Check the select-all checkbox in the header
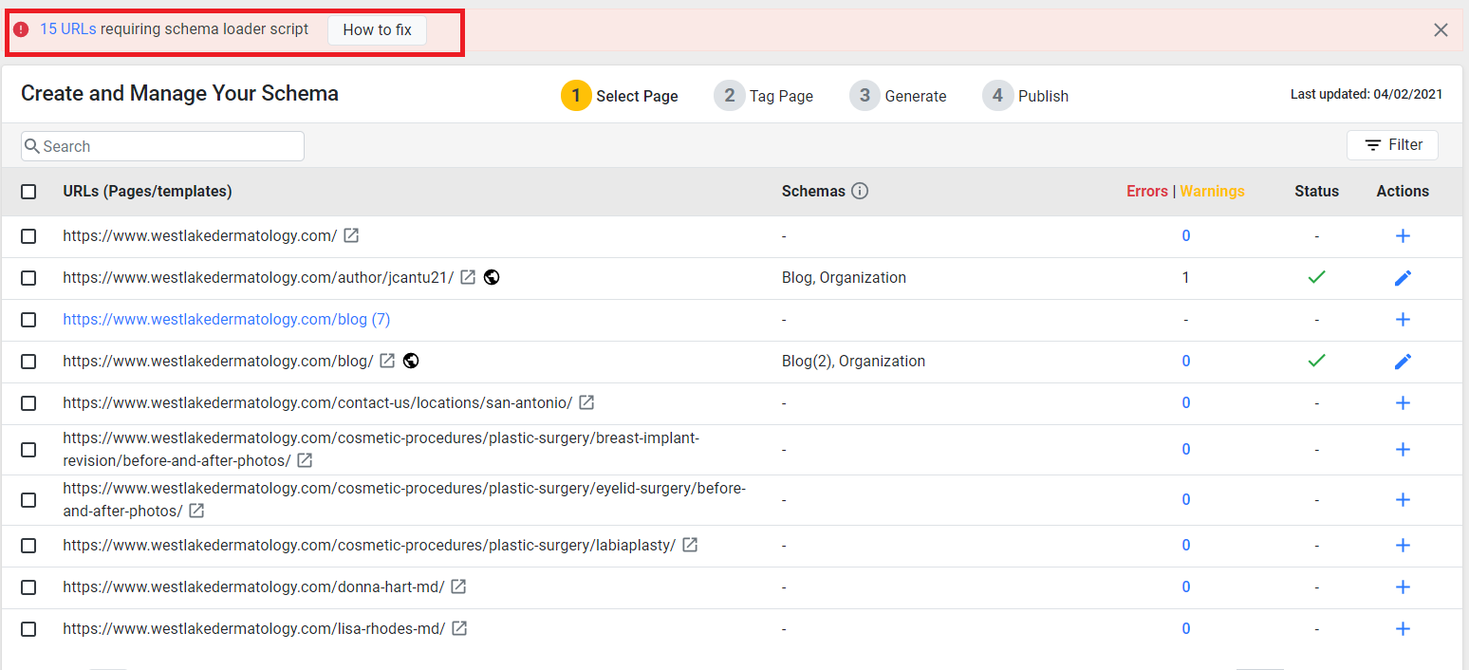The width and height of the screenshot is (1469, 670). 28,191
